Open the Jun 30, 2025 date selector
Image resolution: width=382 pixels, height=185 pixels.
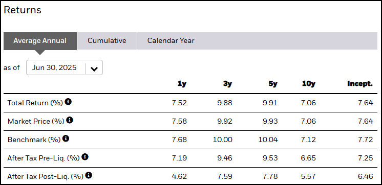65,67
